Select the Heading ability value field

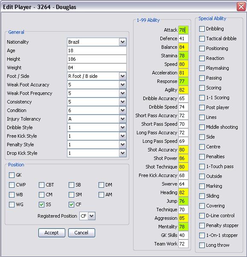tap(183, 192)
